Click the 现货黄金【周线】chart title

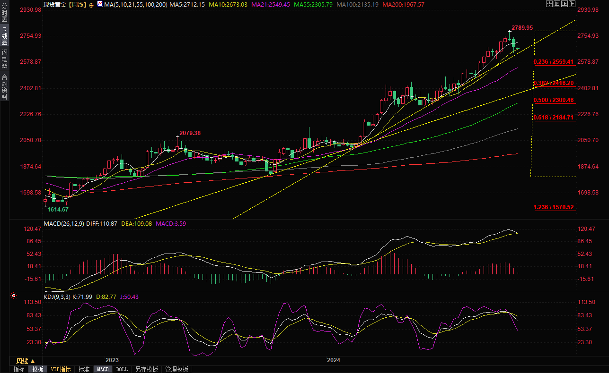65,4
